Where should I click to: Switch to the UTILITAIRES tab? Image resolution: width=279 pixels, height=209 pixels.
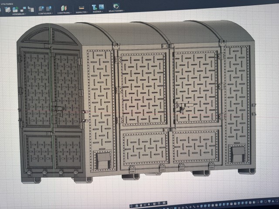7,4
